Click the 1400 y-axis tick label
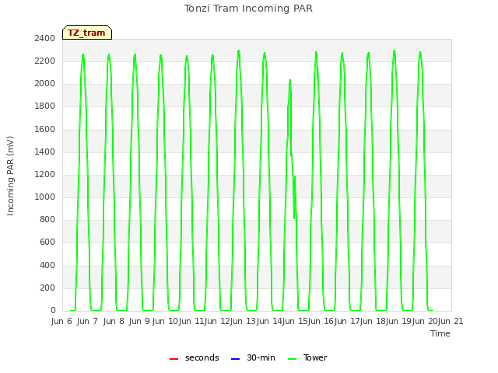Viewport: 498px width, 373px height. point(45,152)
